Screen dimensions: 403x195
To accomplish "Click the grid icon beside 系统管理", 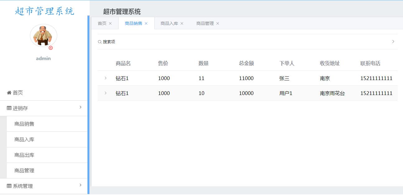I will tap(9, 186).
